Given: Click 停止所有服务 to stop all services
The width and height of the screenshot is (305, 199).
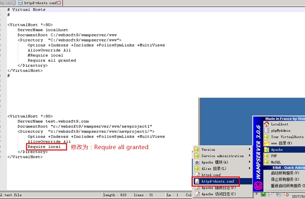Looking at the screenshot, I should point(285,179).
